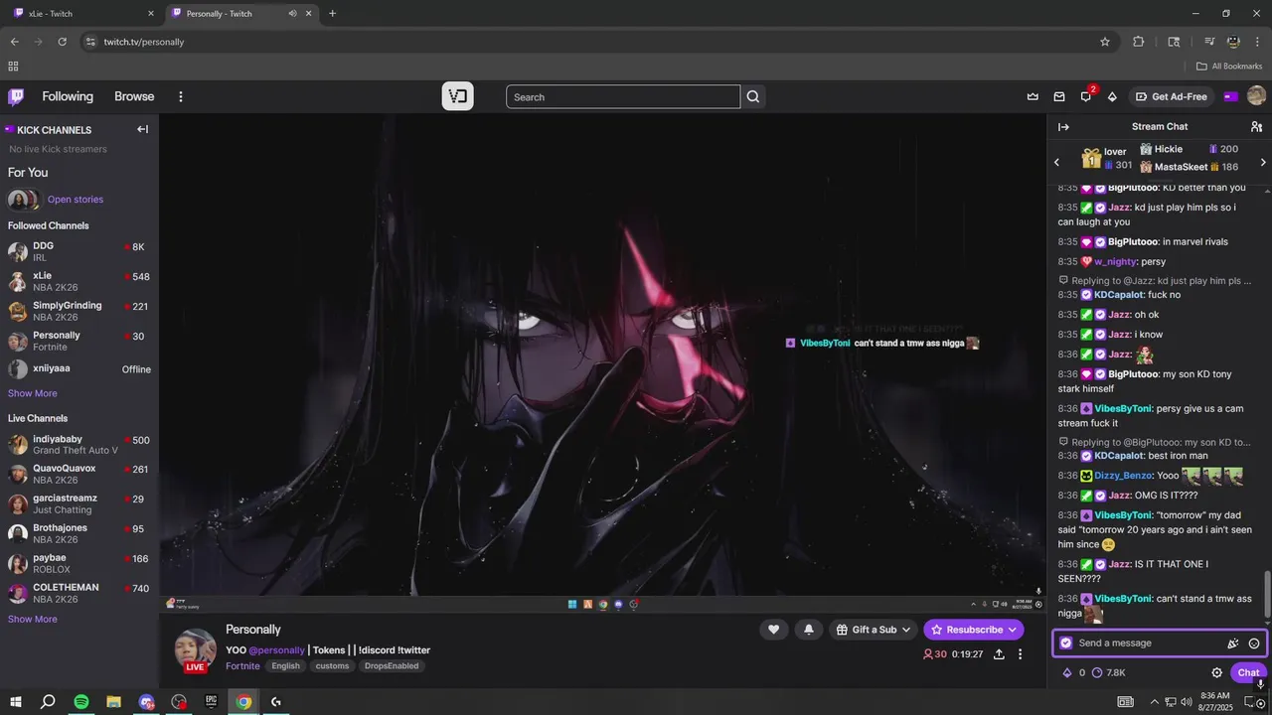Open a new browser tab

332,14
